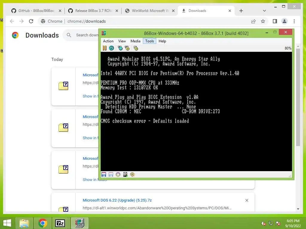Viewport: 306px width, 229px height.
Task: Click the Chrome Downloads page vertical scrollbar
Action: pyautogui.click(x=298, y=97)
